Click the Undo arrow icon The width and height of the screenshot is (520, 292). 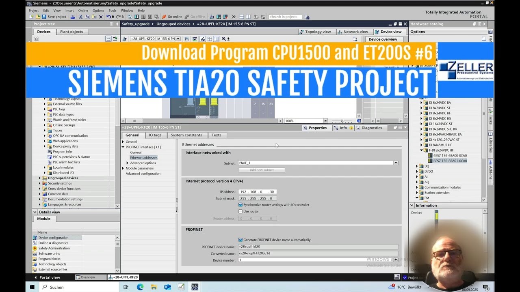tap(108, 17)
